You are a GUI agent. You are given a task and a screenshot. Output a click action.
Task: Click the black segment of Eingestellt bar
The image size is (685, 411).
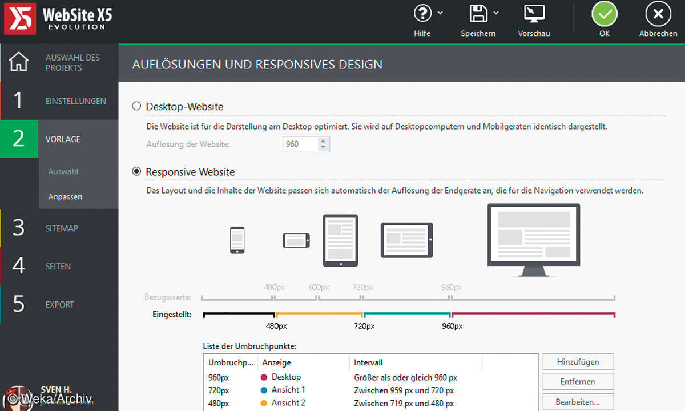click(x=239, y=313)
